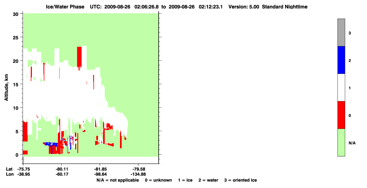Click the 'Version: 5.00' label
The height and width of the screenshot is (188, 367).
pos(244,6)
